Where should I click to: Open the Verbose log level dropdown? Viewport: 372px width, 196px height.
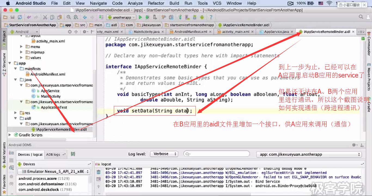click(x=164, y=154)
